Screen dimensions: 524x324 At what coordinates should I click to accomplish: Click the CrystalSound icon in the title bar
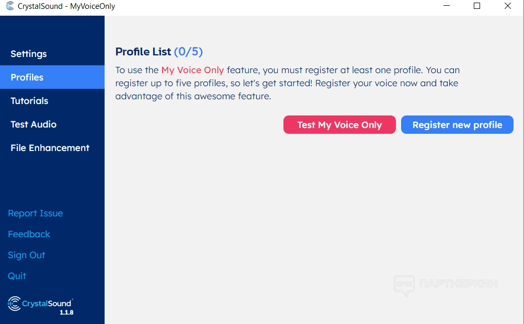pos(10,6)
